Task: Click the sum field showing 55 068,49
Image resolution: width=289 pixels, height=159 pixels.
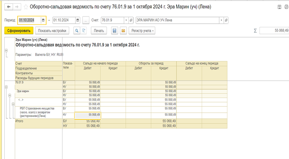Action: 274,31
